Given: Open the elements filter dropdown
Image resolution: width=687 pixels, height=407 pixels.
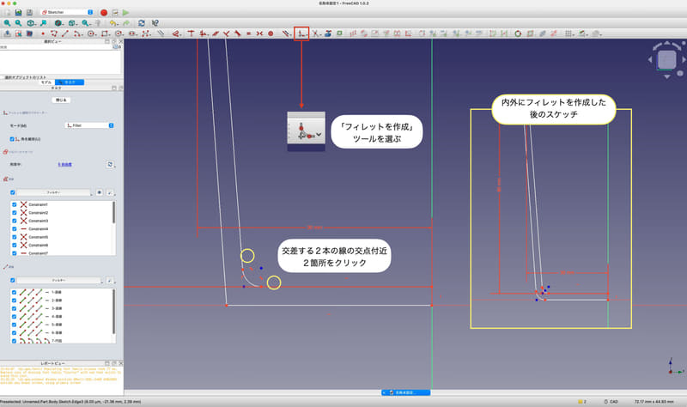Looking at the screenshot, I should coord(58,280).
